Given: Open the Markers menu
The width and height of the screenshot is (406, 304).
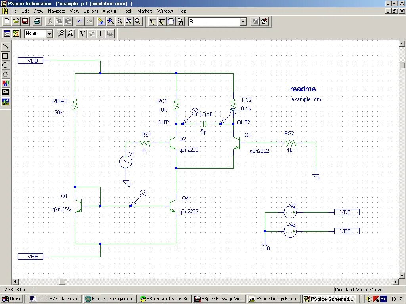Looking at the screenshot, I should coord(145,11).
